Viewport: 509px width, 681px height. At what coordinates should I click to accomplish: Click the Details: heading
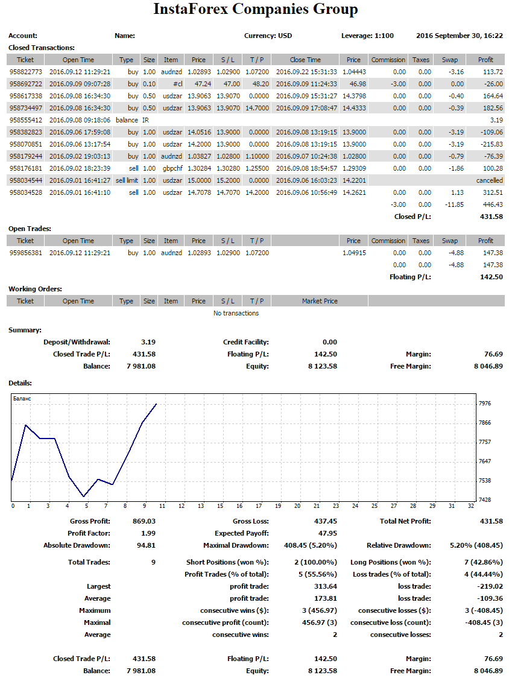(x=21, y=383)
